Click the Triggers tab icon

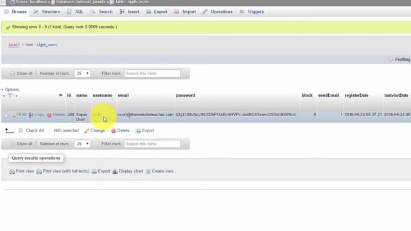click(x=241, y=12)
